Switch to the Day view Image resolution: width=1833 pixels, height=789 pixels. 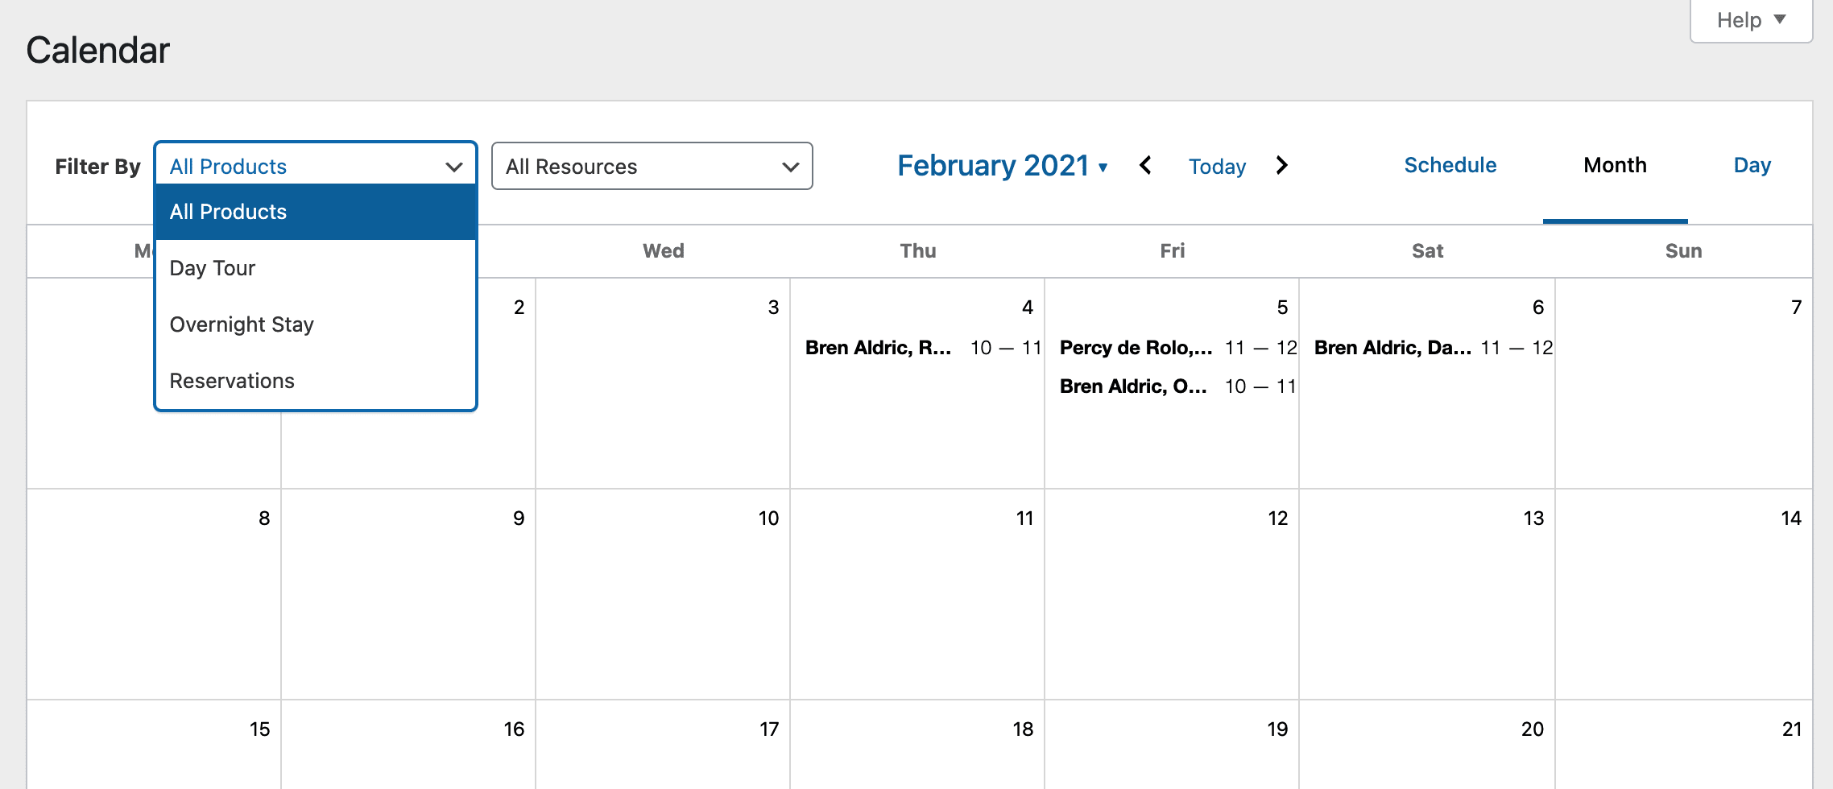1752,165
